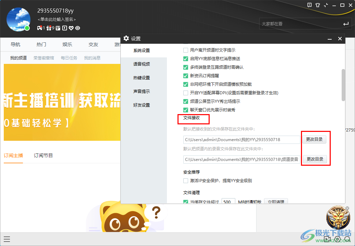Click the 安全推荐 section heading
The height and width of the screenshot is (246, 355).
coord(192,172)
